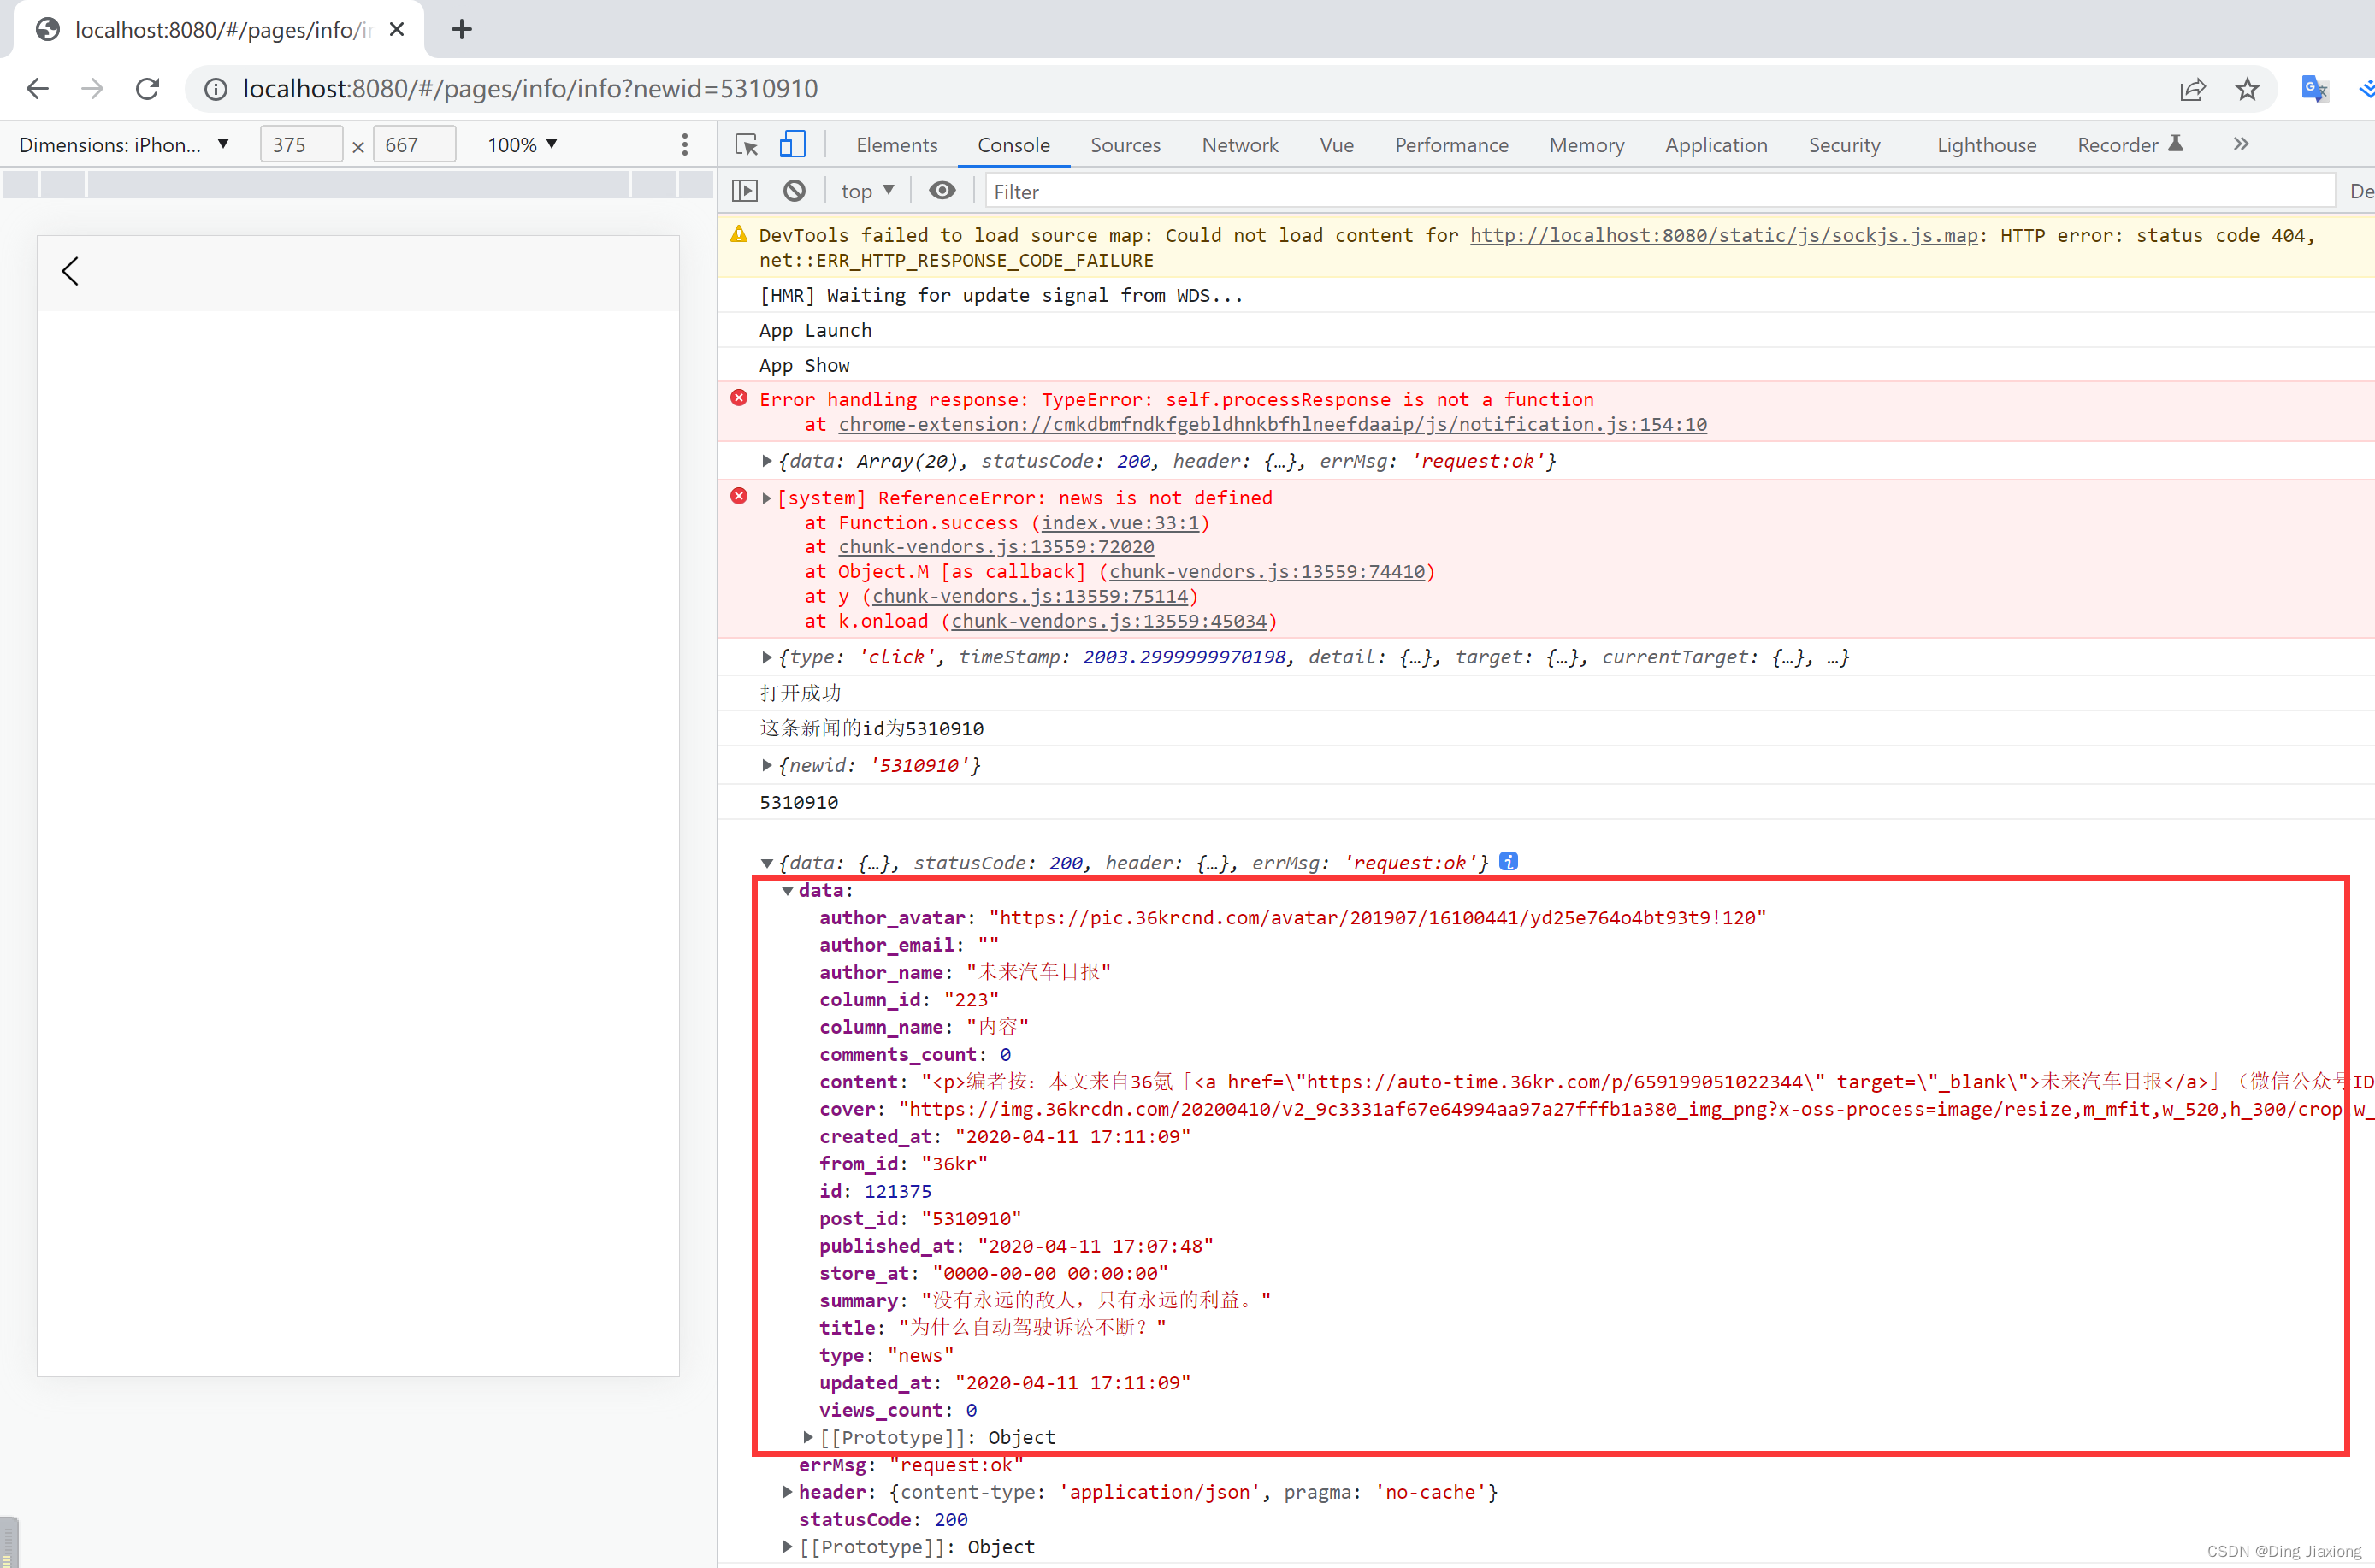The image size is (2375, 1568).
Task: Switch to the Network tab
Action: point(1239,145)
